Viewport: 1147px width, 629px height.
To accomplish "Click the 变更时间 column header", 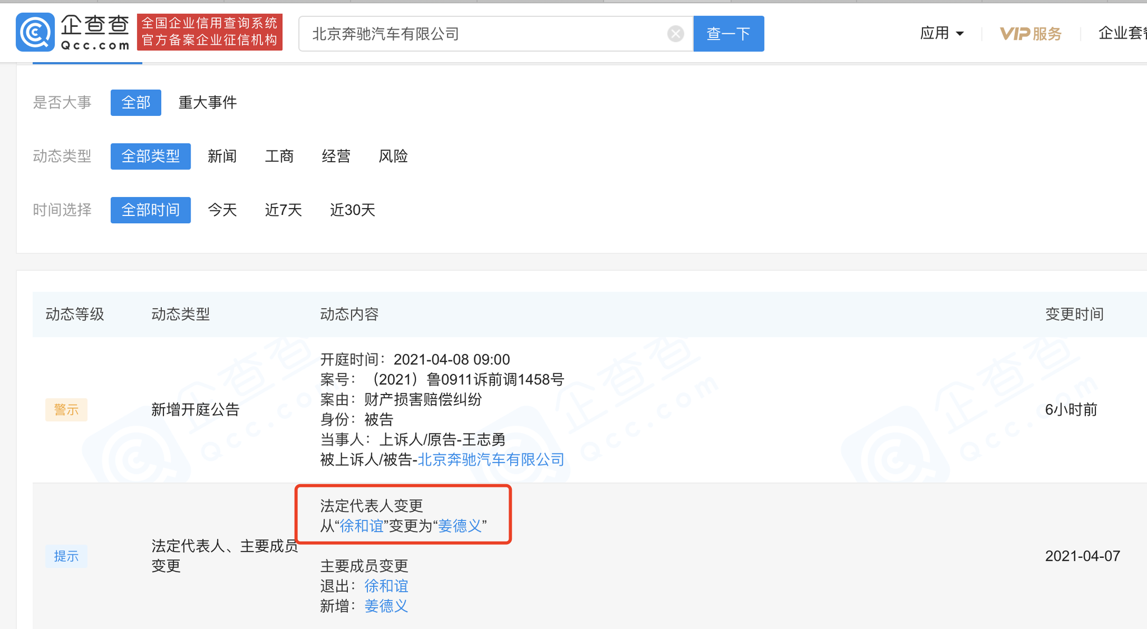I will pyautogui.click(x=1074, y=314).
